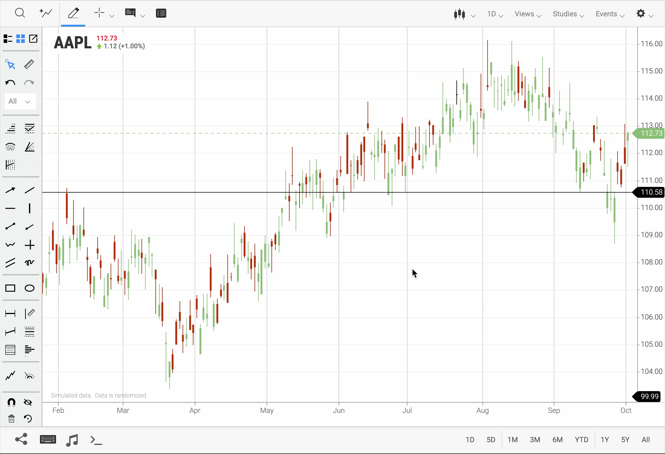Viewport: 665px width, 454px height.
Task: Clear all drawings with trash icon
Action: click(x=11, y=419)
